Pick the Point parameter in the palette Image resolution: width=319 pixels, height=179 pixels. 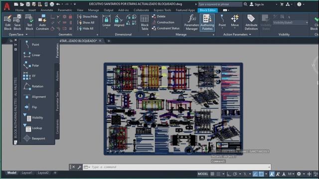(x=31, y=44)
